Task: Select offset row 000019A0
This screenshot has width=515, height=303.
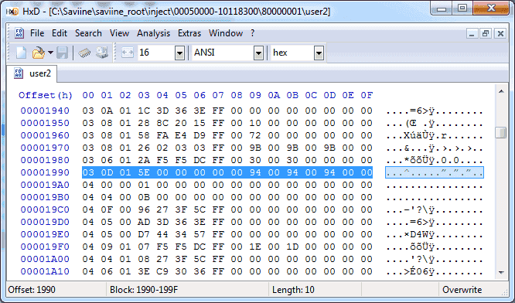Action: 45,185
